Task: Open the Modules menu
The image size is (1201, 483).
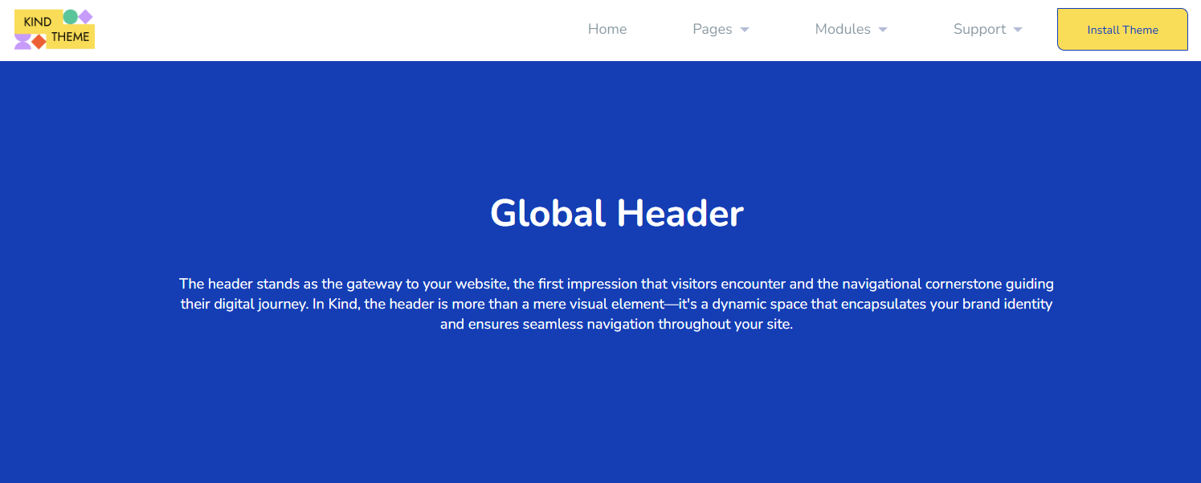Action: click(x=843, y=29)
